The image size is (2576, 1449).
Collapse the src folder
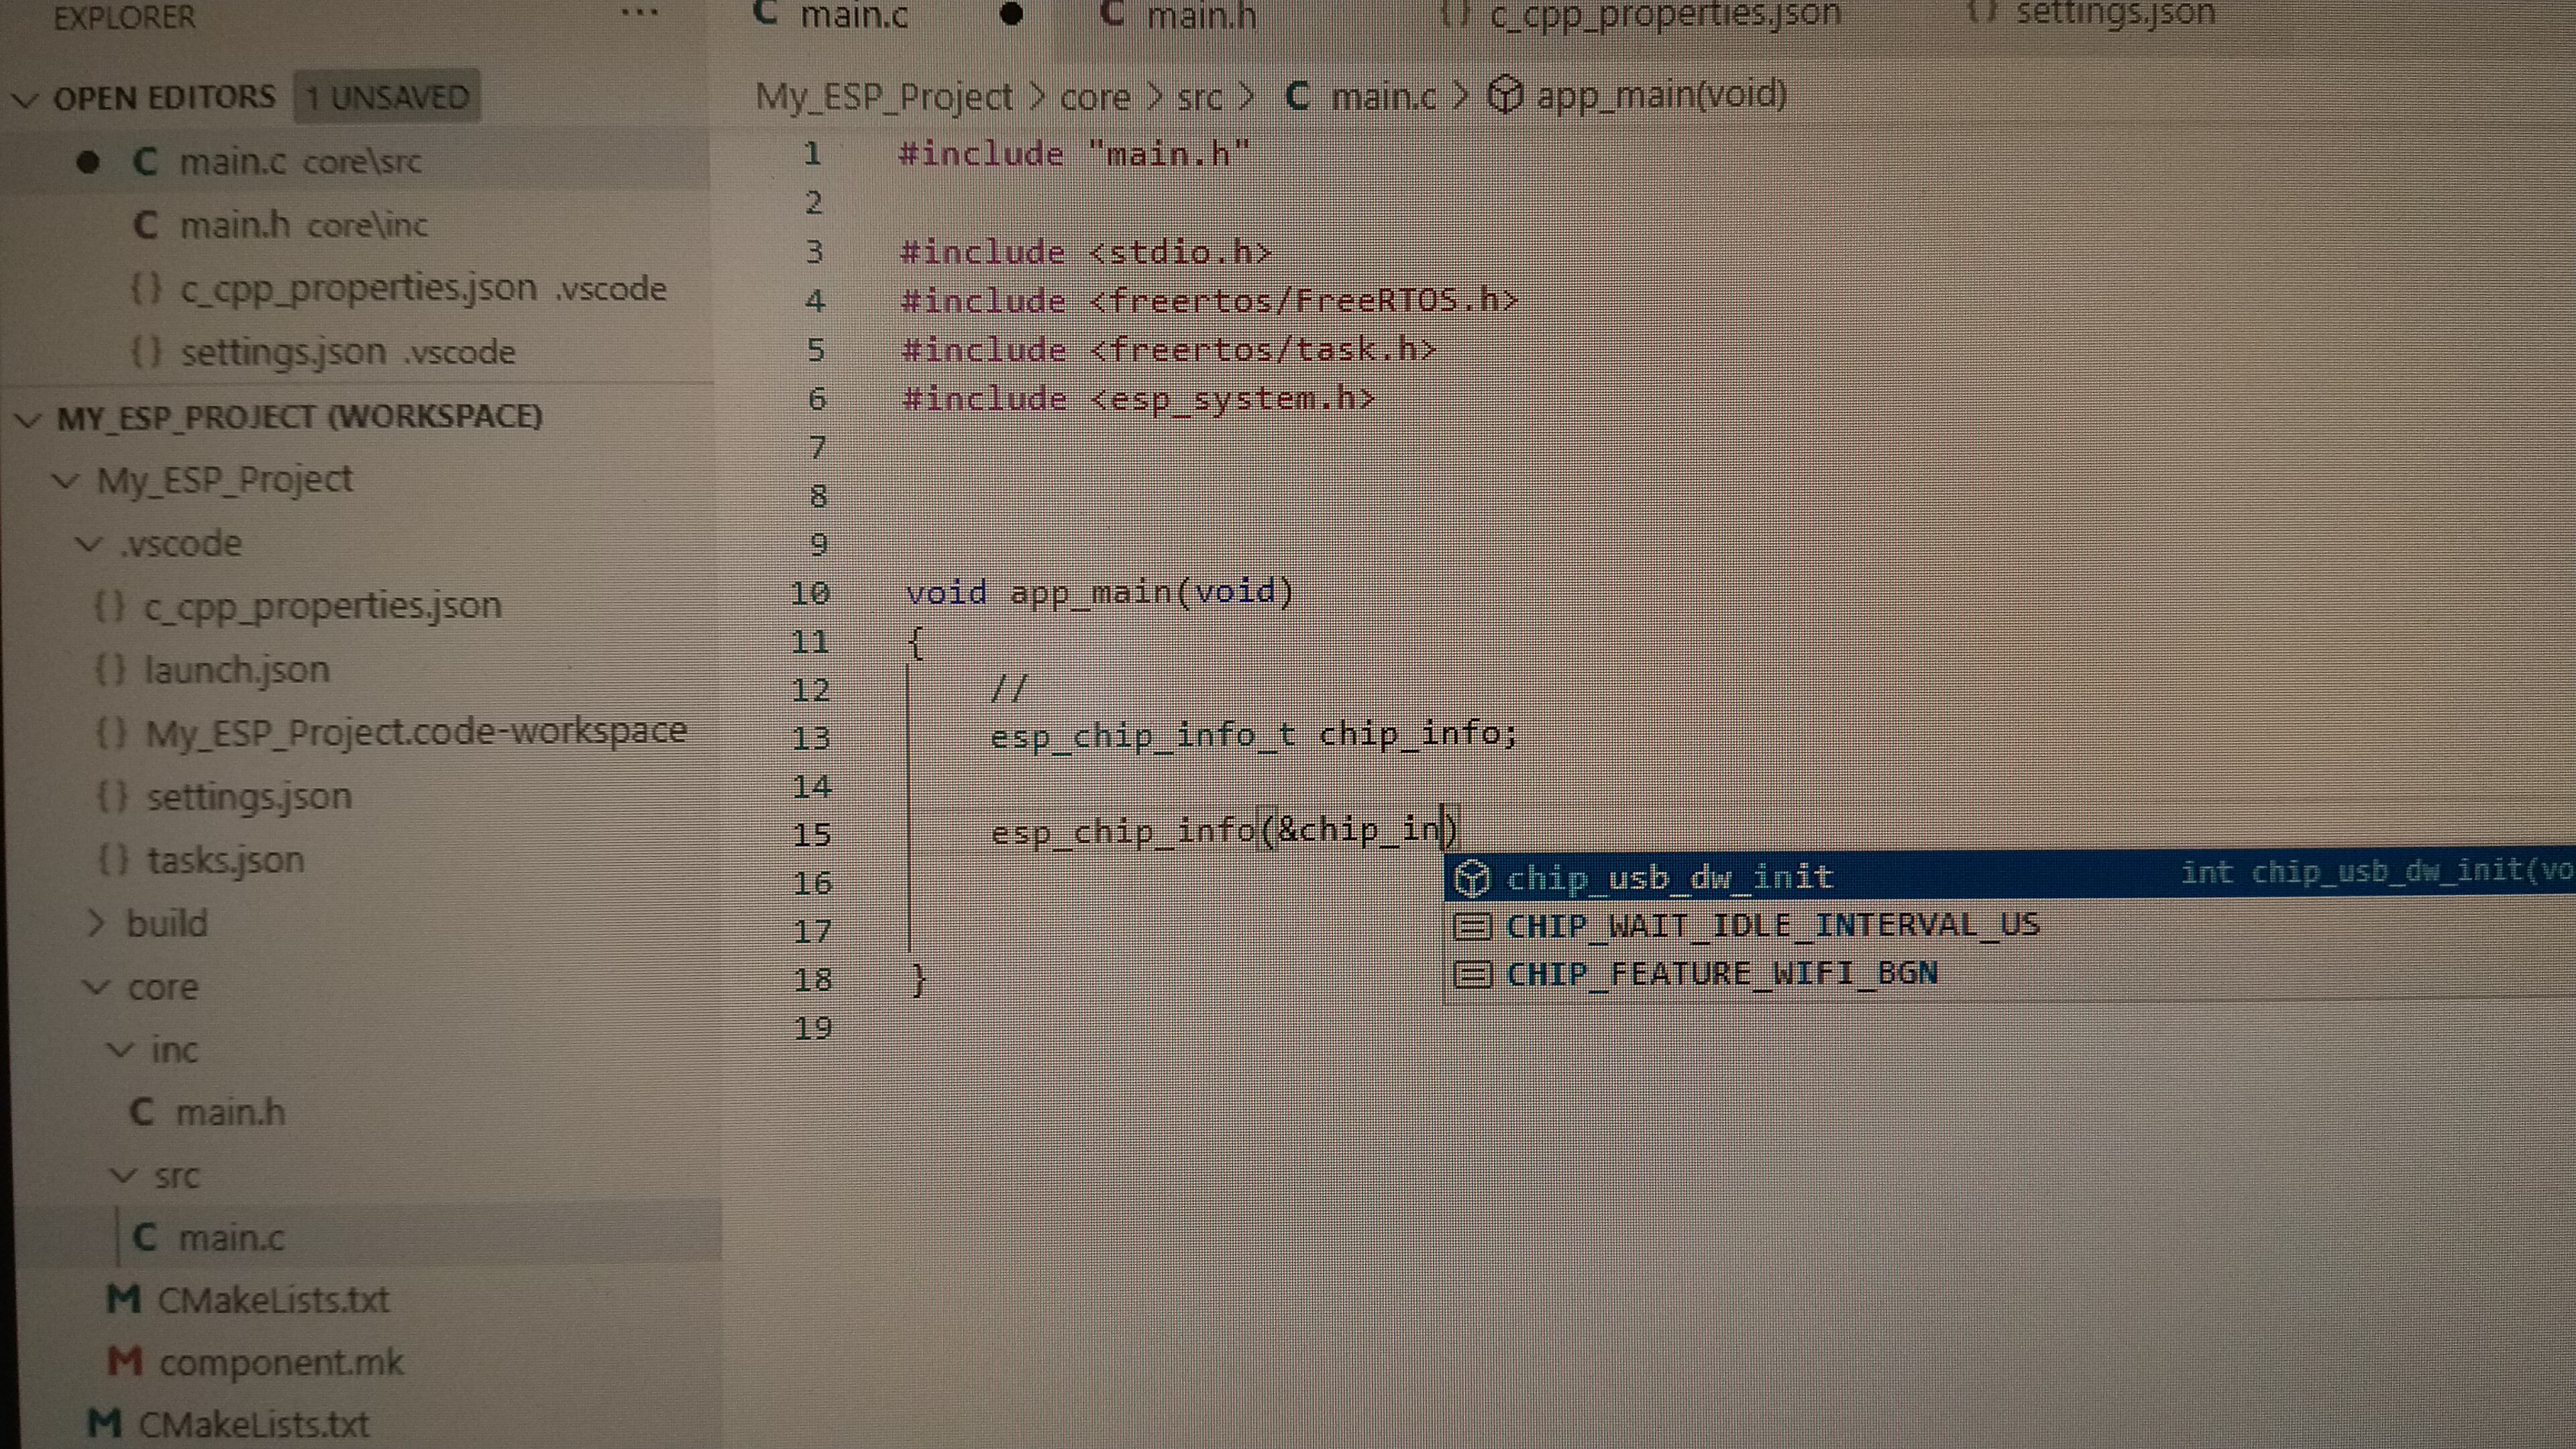(122, 1176)
